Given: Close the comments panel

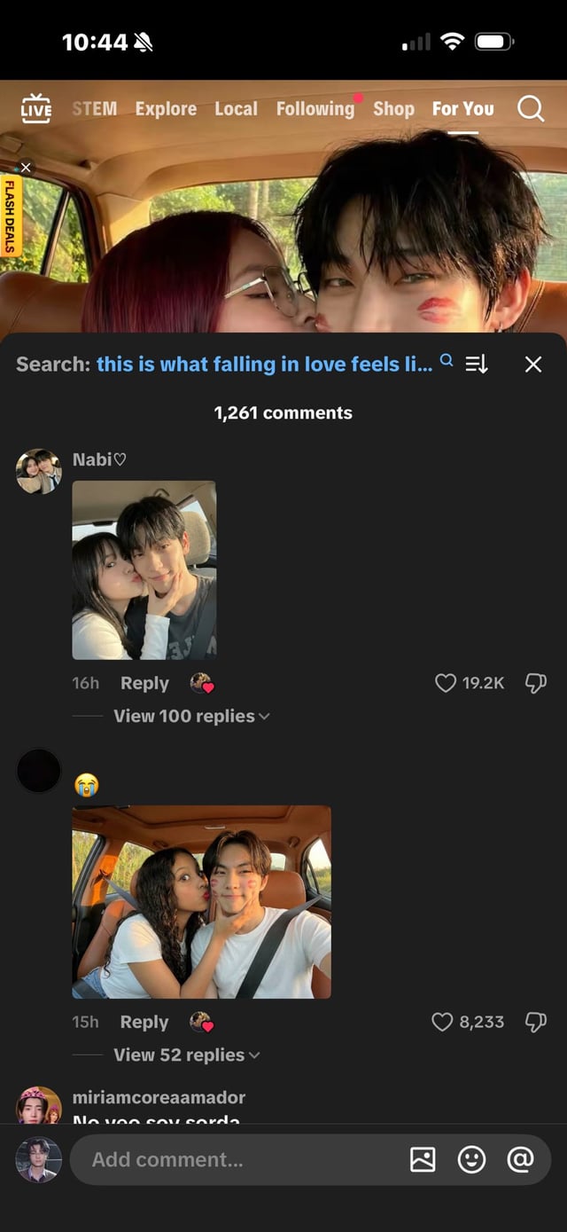Looking at the screenshot, I should pyautogui.click(x=532, y=364).
